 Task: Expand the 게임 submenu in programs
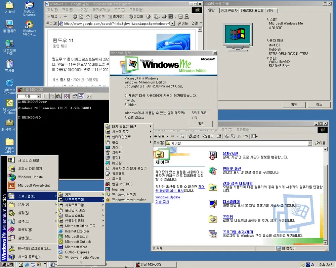tap(81, 195)
